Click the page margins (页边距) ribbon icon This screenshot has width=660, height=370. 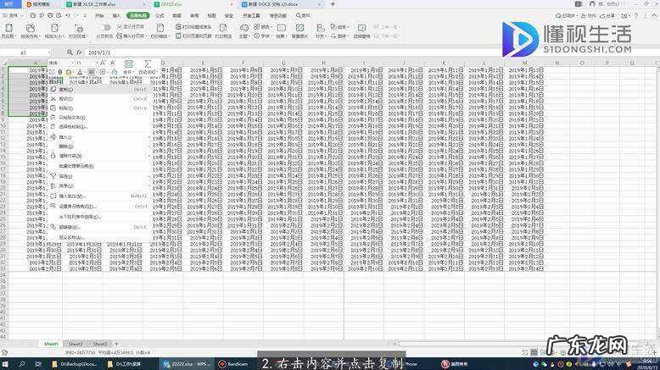click(x=8, y=30)
